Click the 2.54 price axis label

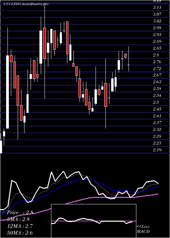pos(157,96)
